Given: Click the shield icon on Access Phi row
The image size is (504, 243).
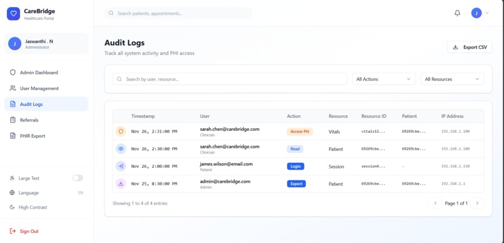Looking at the screenshot, I should tap(121, 132).
